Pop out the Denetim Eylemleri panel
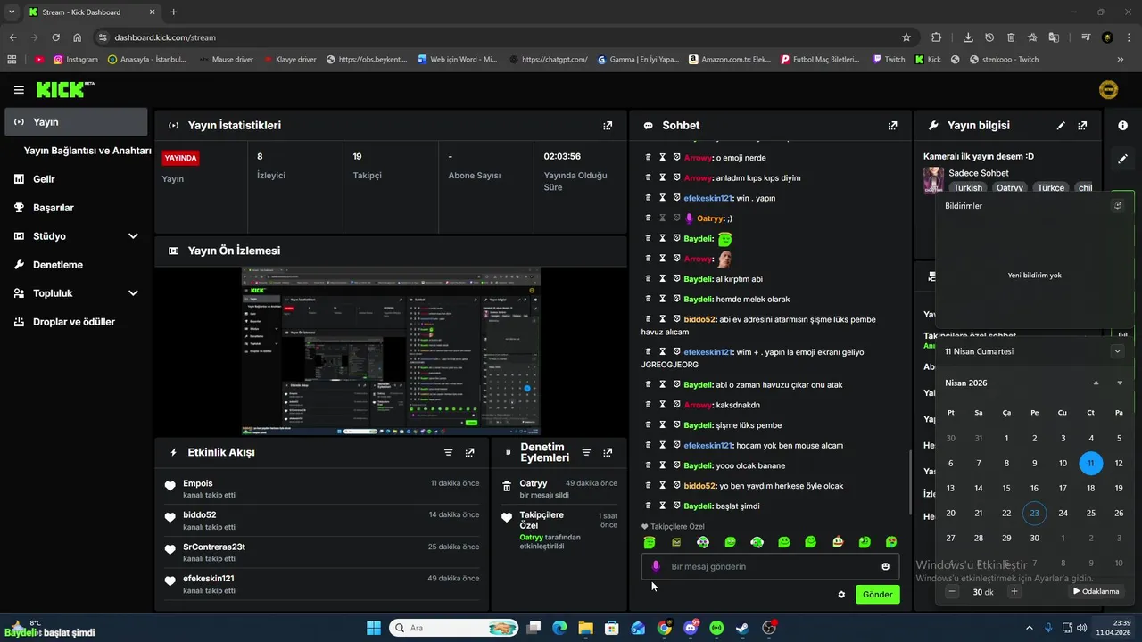The width and height of the screenshot is (1142, 642). point(608,453)
